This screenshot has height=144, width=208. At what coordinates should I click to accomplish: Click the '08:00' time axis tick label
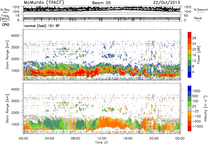(x=75, y=139)
